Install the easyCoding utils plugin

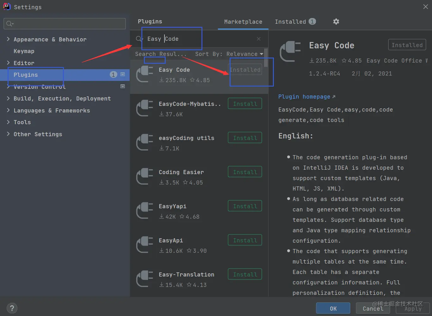point(245,138)
